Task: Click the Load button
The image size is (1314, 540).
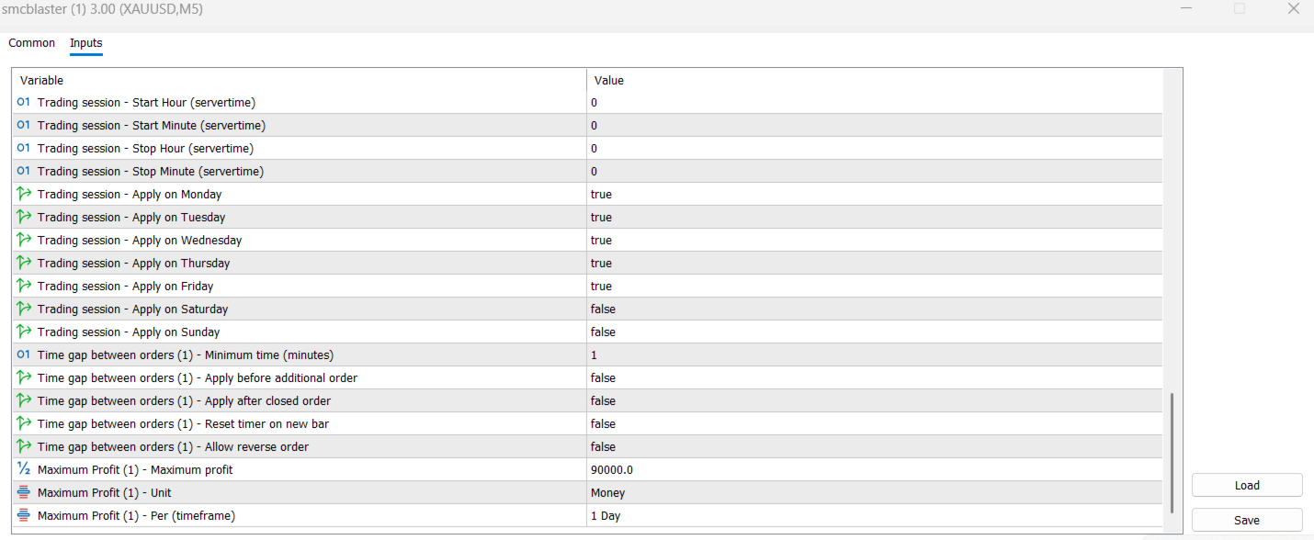Action: [x=1247, y=485]
